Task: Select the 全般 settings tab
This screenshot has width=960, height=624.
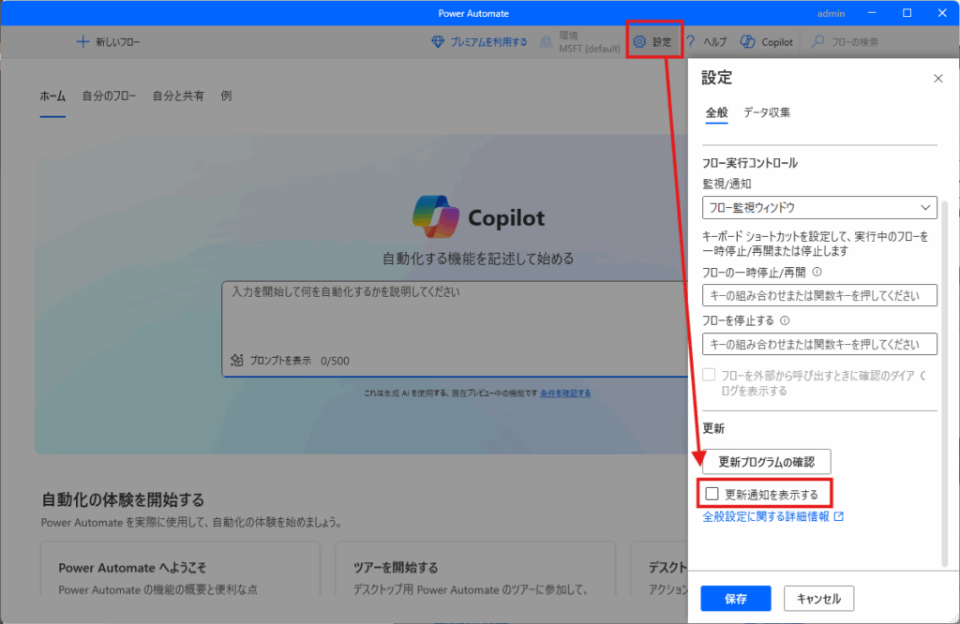Action: click(716, 112)
